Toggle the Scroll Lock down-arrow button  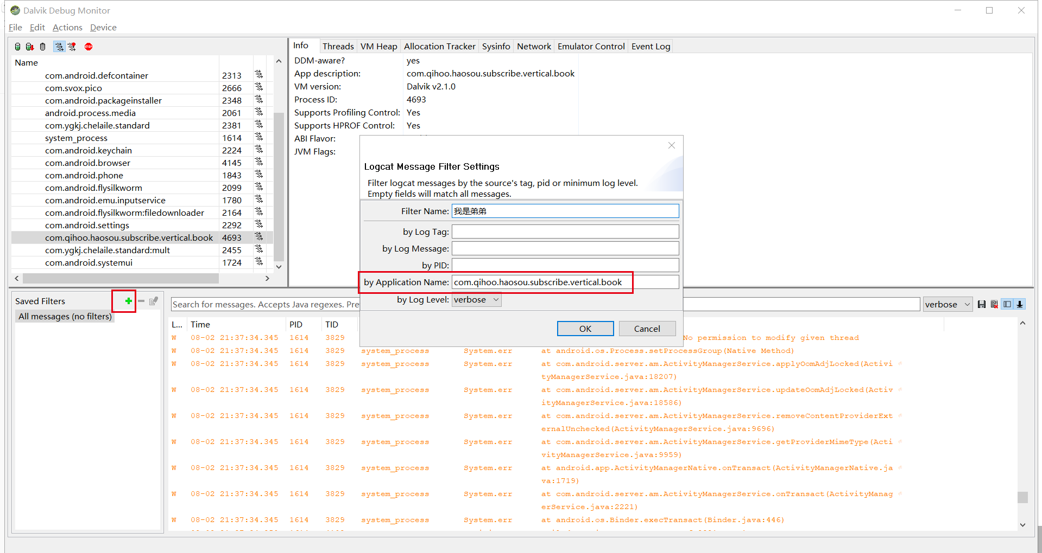click(x=1020, y=304)
